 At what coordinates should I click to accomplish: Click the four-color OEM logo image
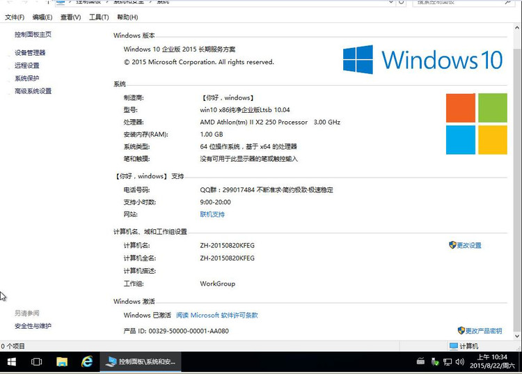[x=476, y=123]
